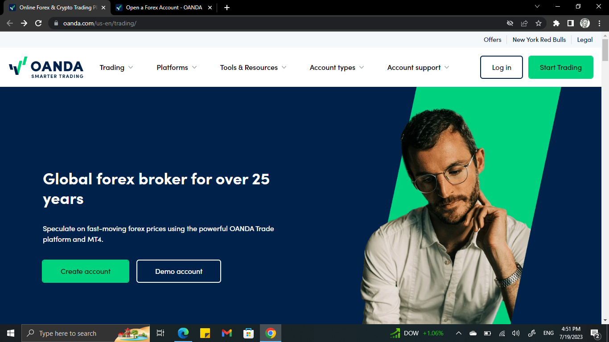The image size is (609, 342).
Task: Open volume speaker tray icon
Action: pos(516,333)
